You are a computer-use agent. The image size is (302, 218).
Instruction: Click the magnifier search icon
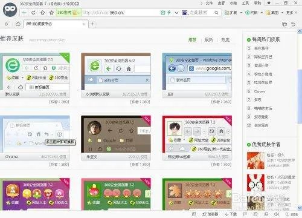tap(216, 13)
